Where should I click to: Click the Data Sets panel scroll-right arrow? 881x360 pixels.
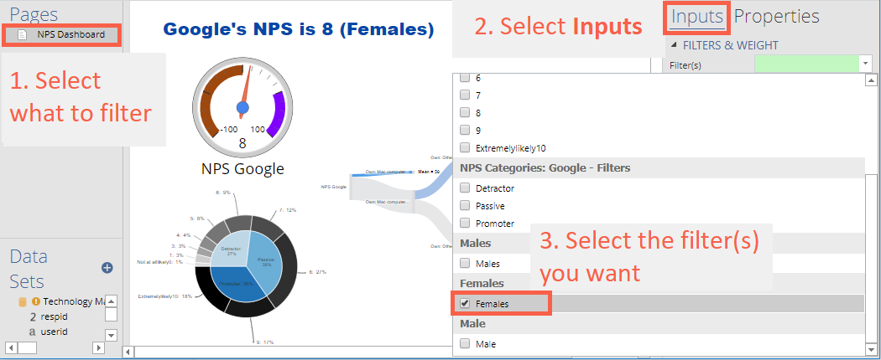(98, 348)
